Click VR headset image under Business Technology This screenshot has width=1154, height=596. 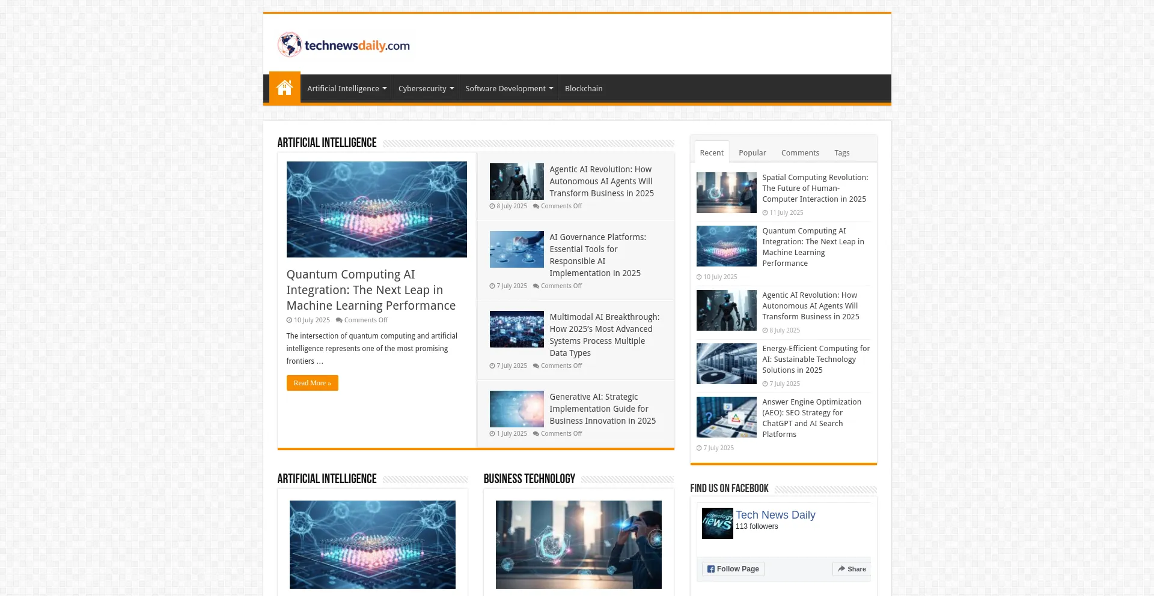pos(579,544)
